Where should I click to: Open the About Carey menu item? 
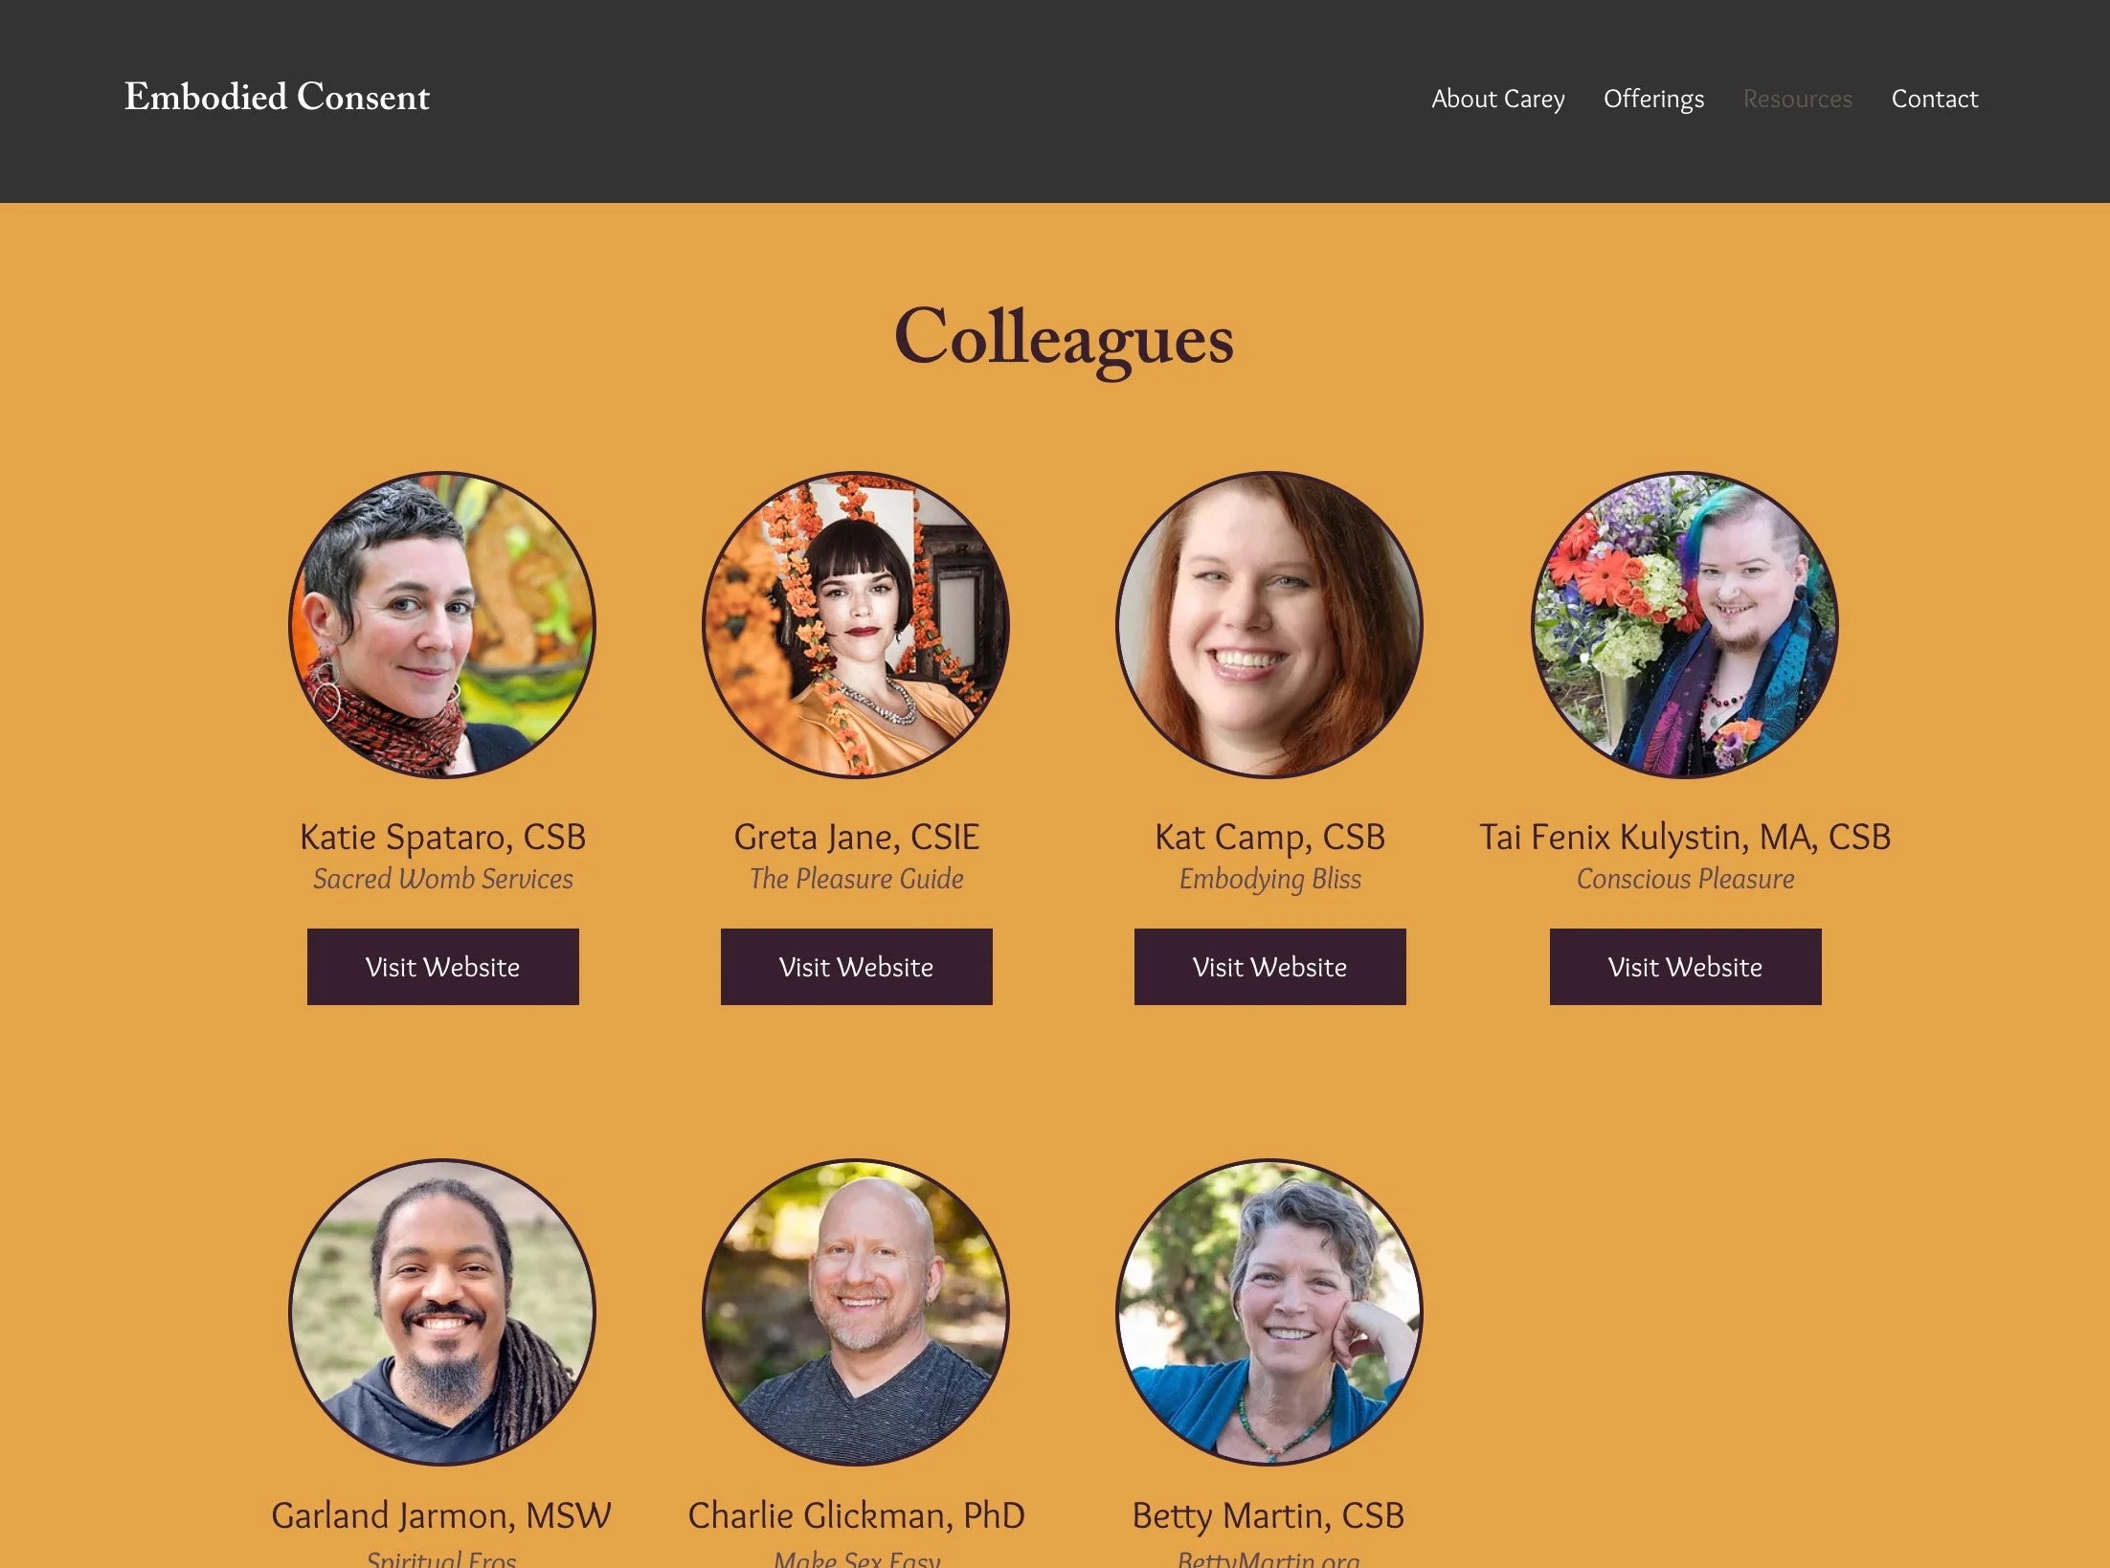(1497, 99)
